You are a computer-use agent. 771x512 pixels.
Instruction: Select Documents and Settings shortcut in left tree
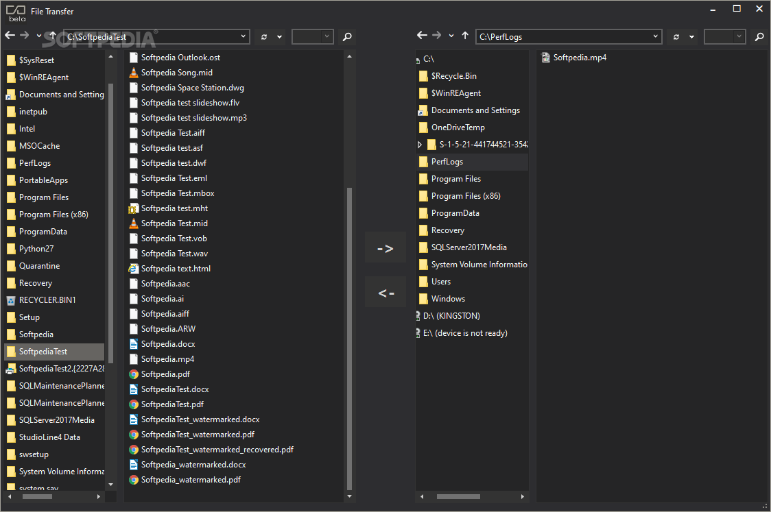tap(55, 95)
